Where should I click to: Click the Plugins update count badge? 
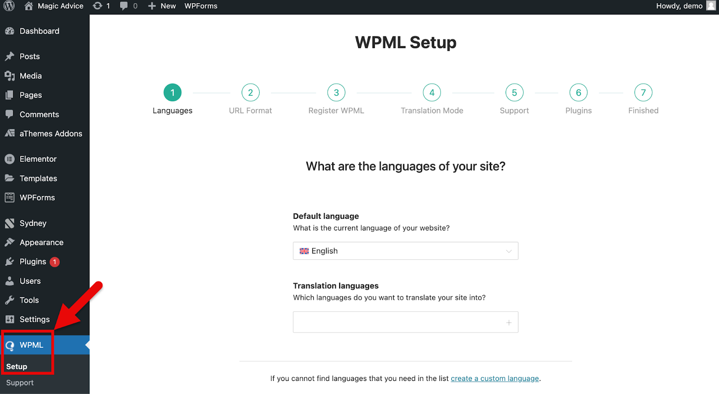click(x=55, y=262)
